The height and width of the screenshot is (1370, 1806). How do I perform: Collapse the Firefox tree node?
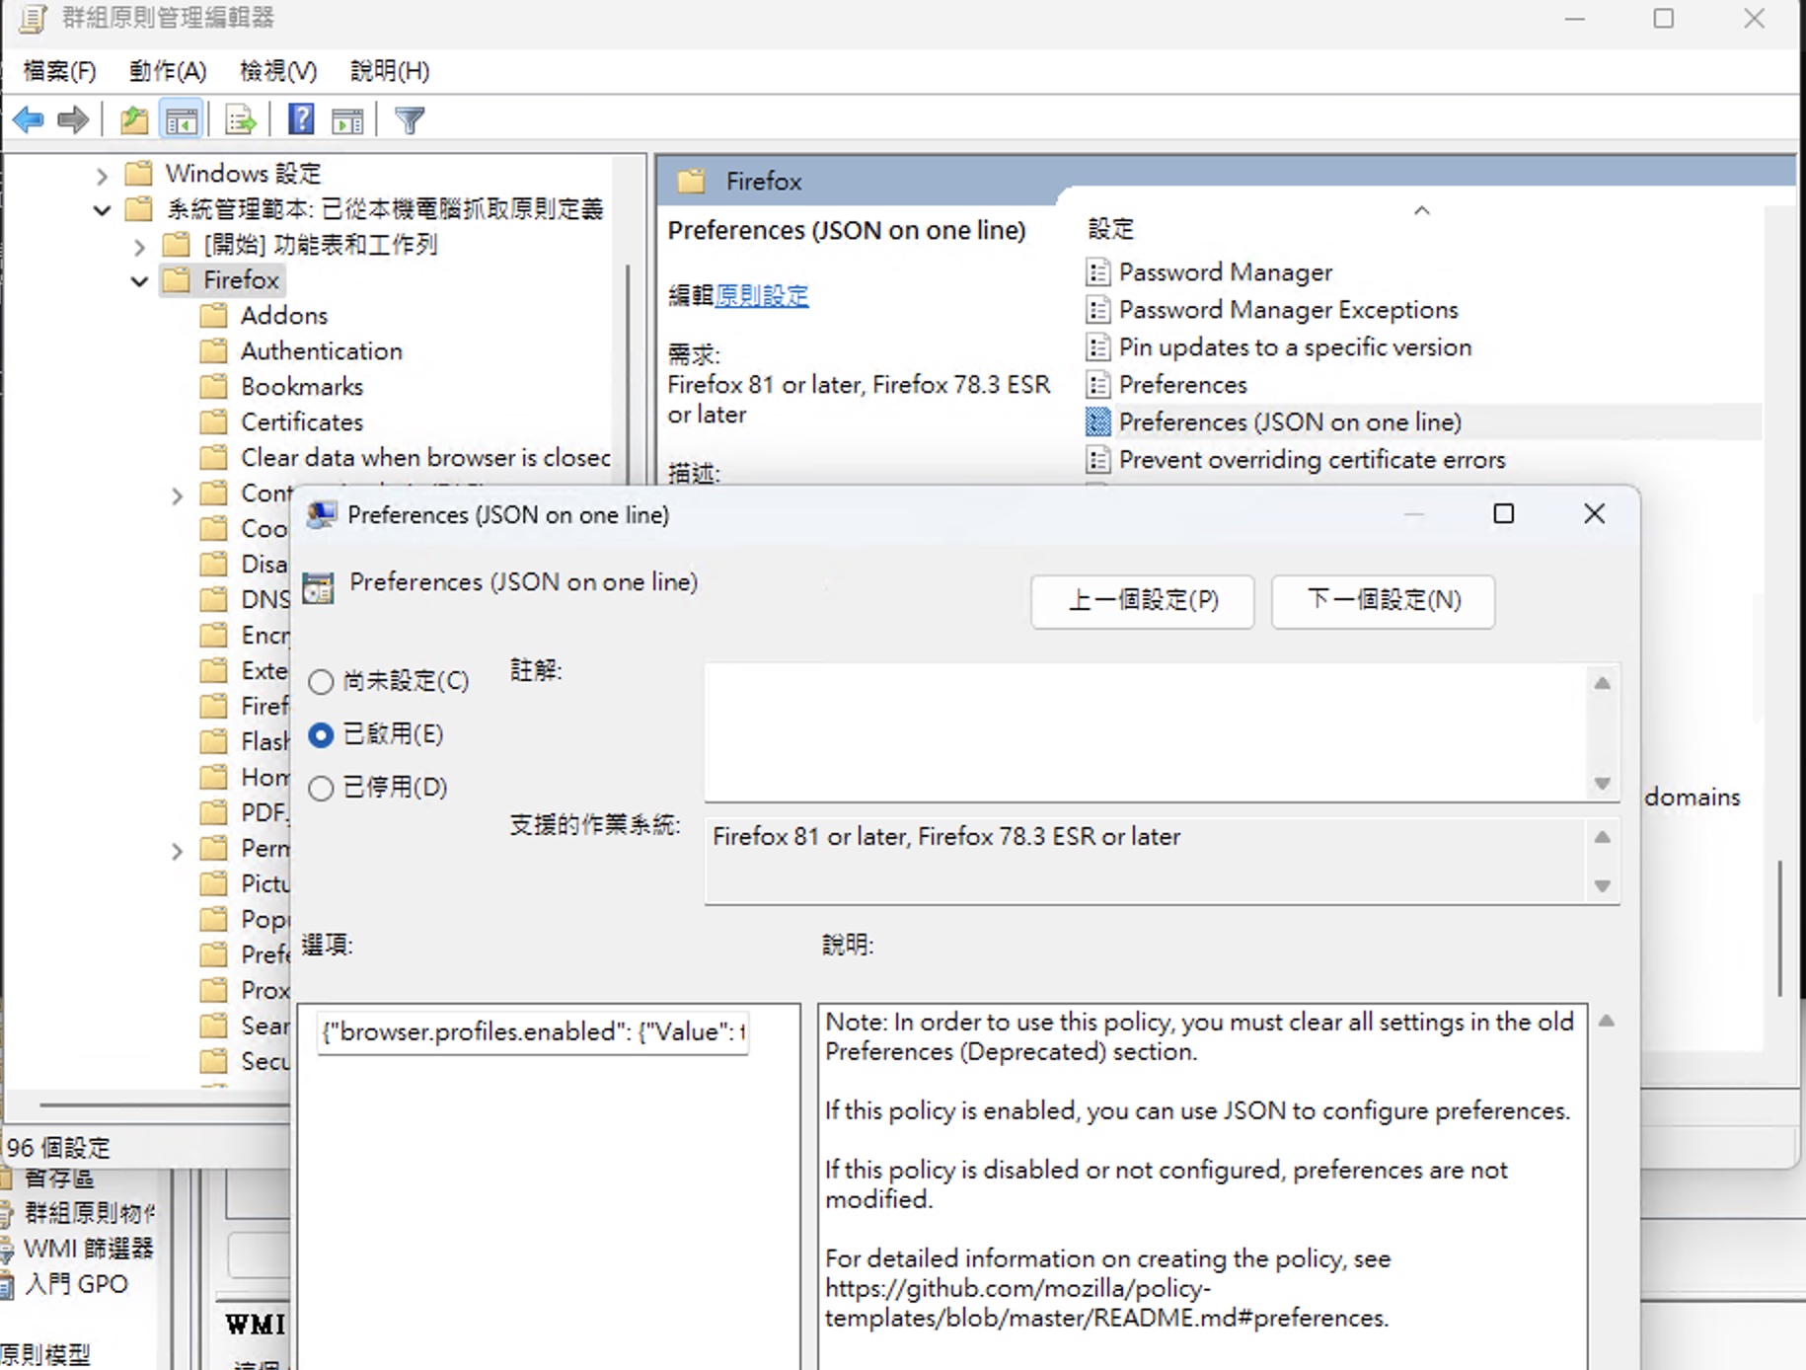(x=139, y=281)
